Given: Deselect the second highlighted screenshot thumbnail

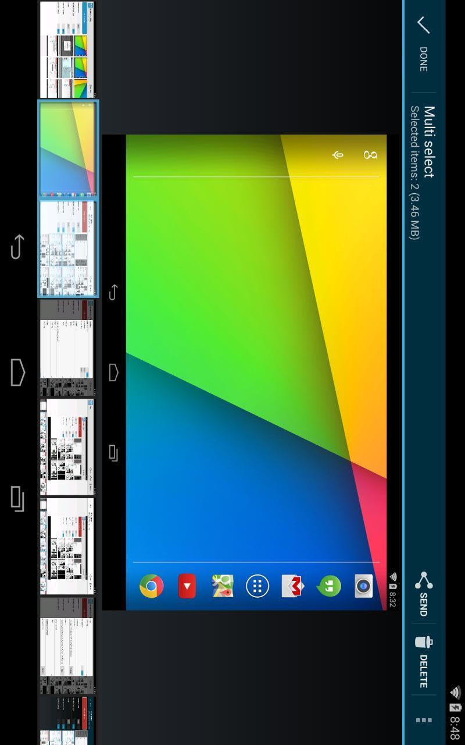Looking at the screenshot, I should [x=68, y=249].
